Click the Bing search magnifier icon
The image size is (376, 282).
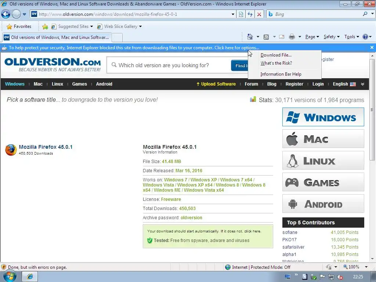point(365,14)
